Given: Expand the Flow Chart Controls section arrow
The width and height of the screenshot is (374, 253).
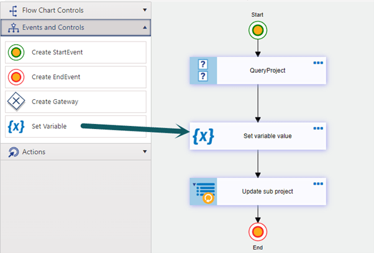Looking at the screenshot, I should tap(145, 10).
